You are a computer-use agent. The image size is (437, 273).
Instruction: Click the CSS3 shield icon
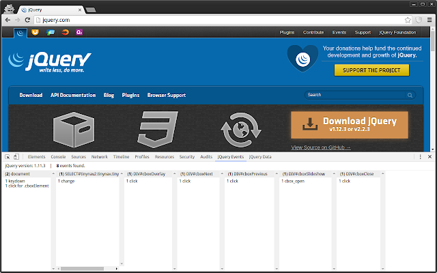click(x=158, y=130)
